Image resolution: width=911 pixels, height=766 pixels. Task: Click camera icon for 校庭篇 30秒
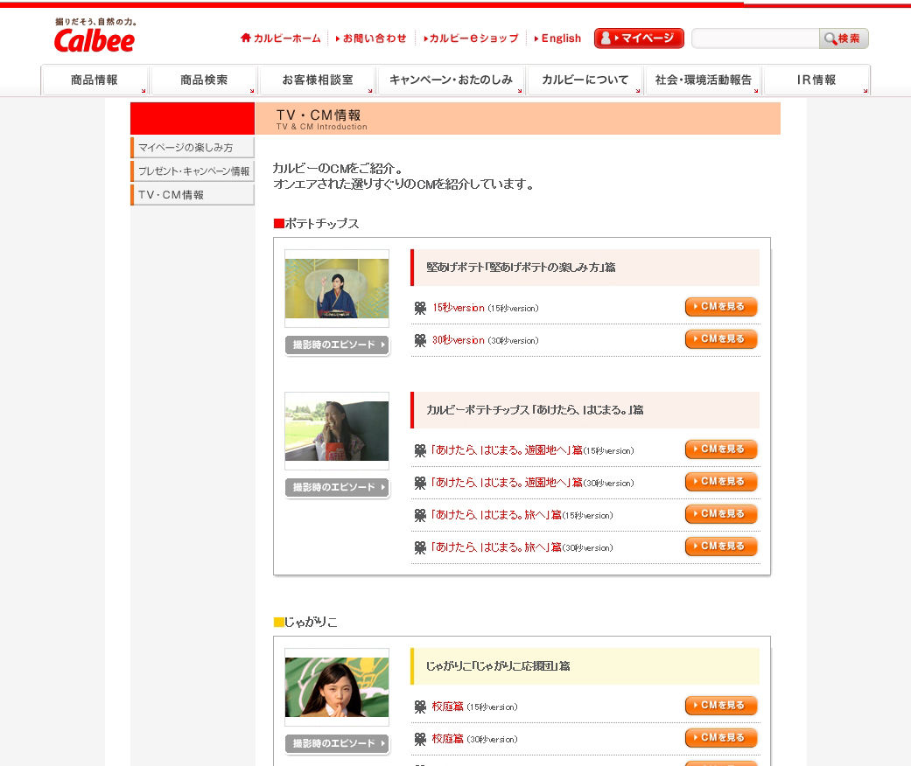click(420, 739)
